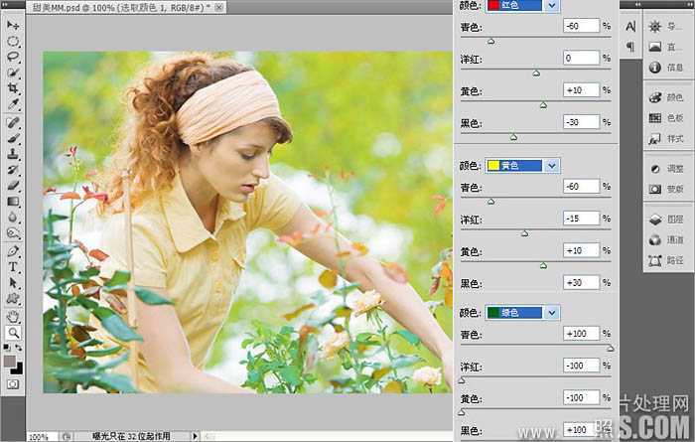Click the 黄色 section 洋红 slider handle
Viewport: 695px width, 442px height.
pyautogui.click(x=525, y=233)
